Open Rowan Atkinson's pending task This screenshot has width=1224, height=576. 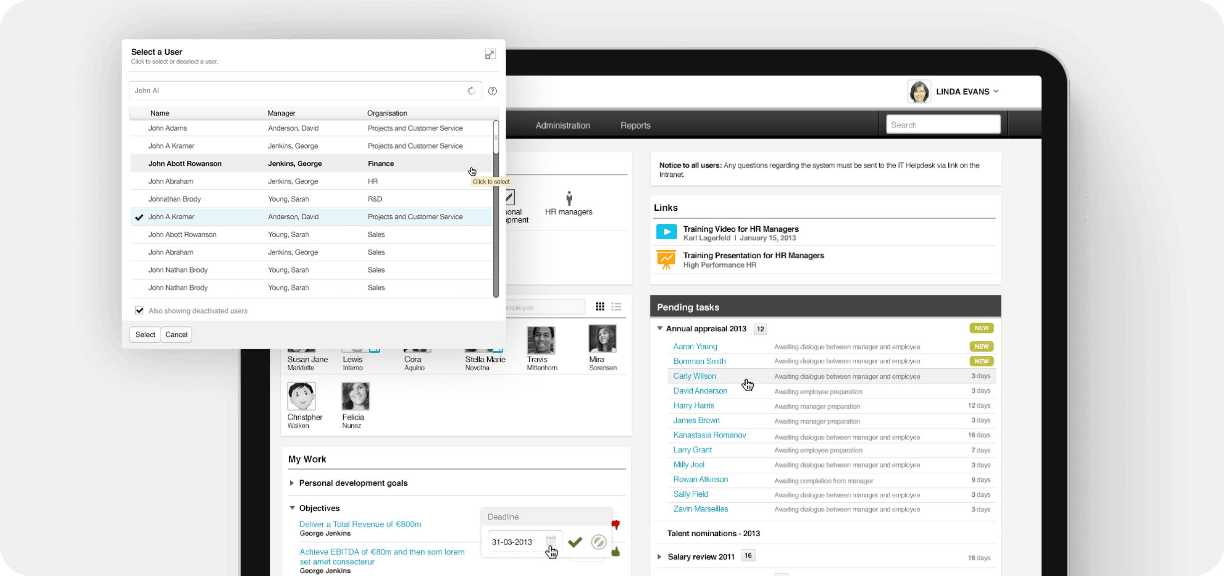[x=701, y=479]
